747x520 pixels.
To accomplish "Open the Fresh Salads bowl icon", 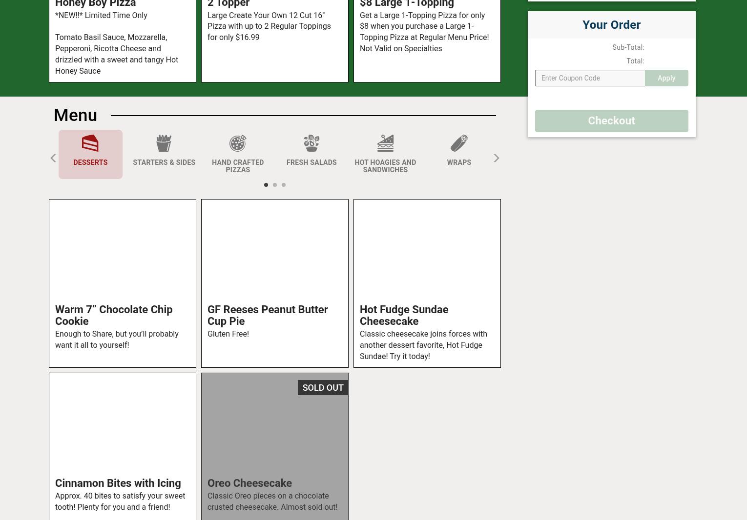I will coord(311,143).
